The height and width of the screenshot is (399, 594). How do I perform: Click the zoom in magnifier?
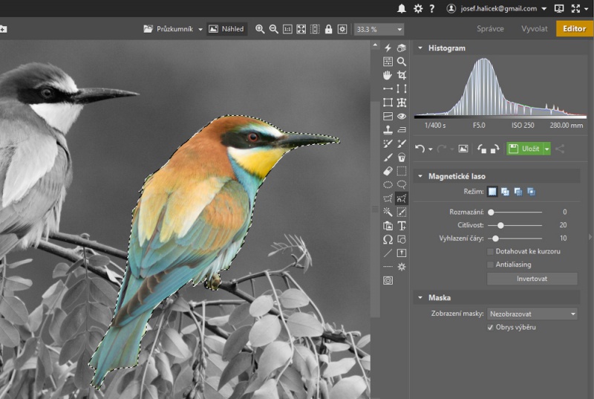(259, 29)
